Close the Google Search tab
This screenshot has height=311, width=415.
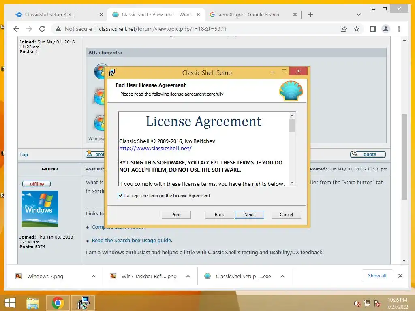point(295,15)
